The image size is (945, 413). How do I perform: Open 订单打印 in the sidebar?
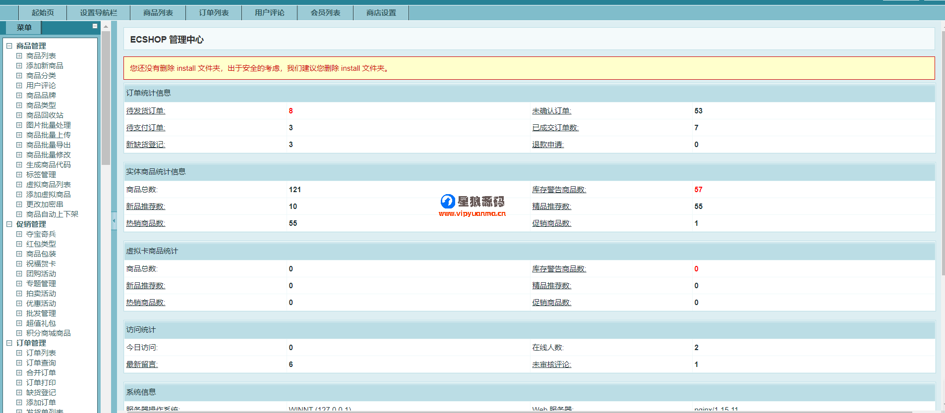pos(41,382)
